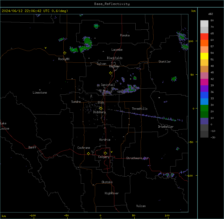
Task: Select the Sundre label
Action: click(76, 102)
